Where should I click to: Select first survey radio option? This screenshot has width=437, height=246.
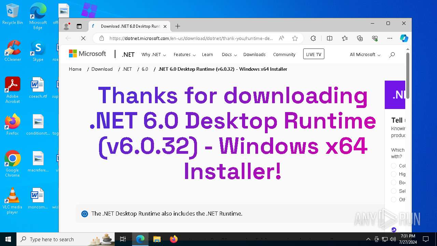pyautogui.click(x=394, y=166)
